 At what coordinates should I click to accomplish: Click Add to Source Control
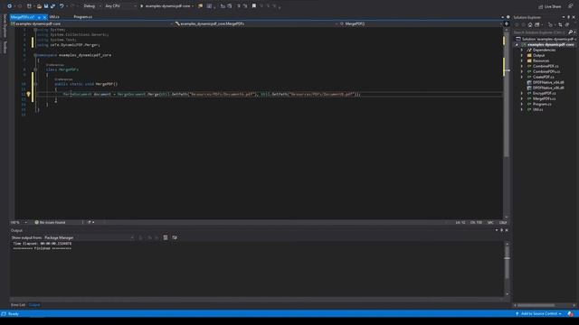[x=539, y=313]
